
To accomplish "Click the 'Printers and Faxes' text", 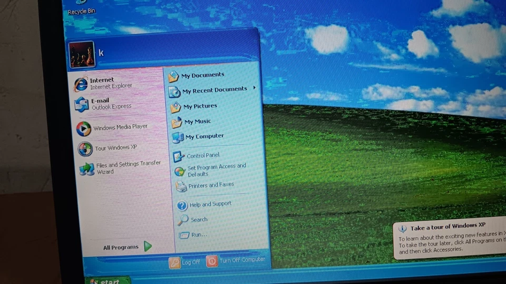I will point(211,186).
